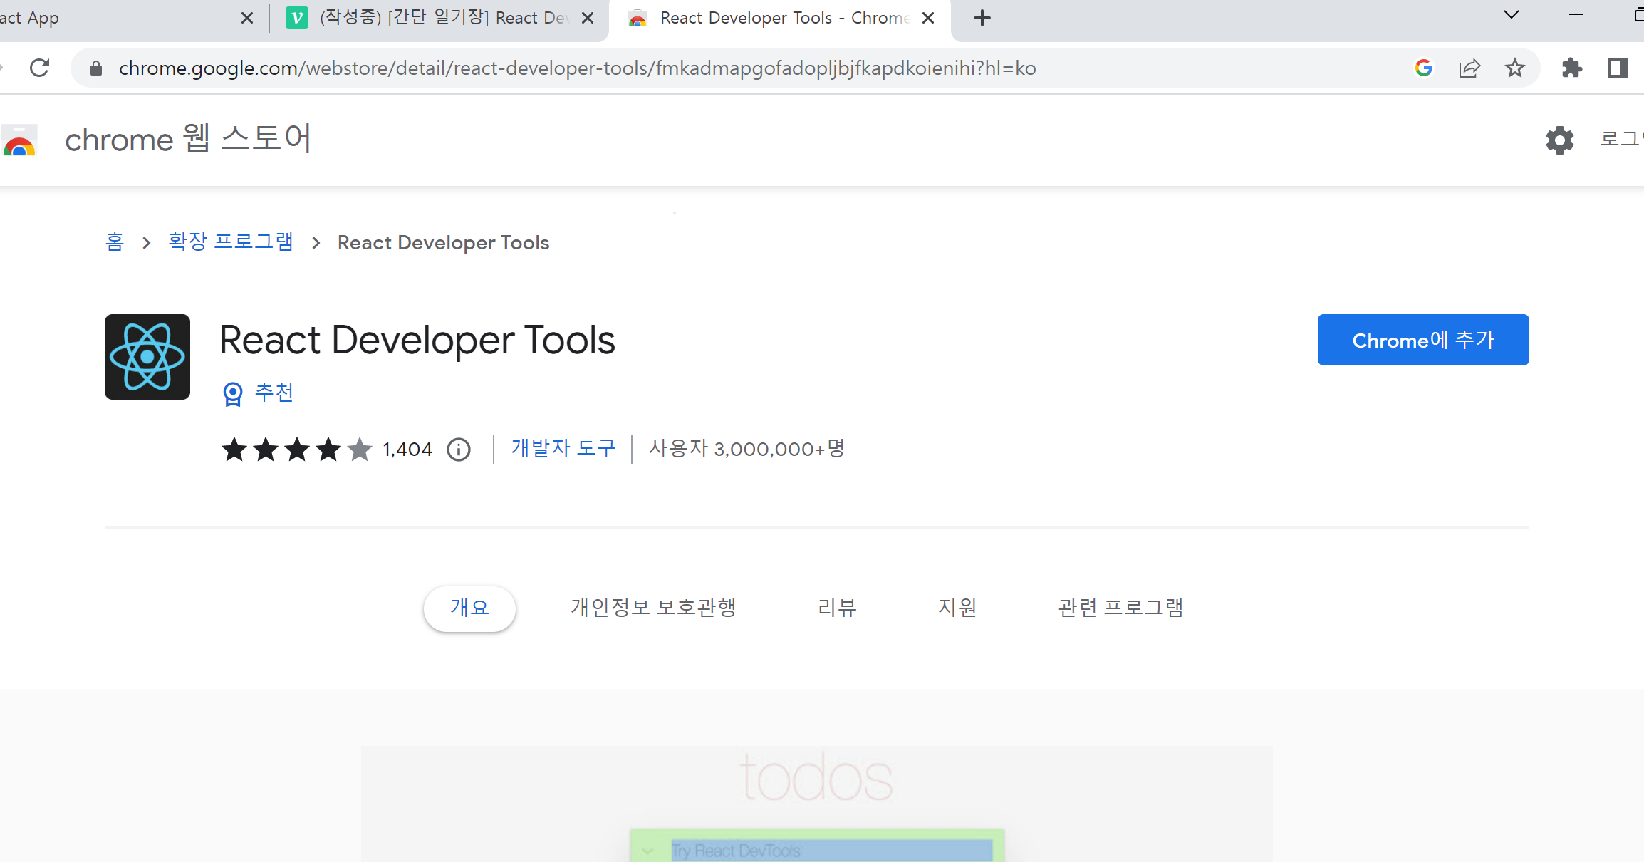Viewport: 1644px width, 862px height.
Task: Click the rating info circle icon
Action: click(x=459, y=450)
